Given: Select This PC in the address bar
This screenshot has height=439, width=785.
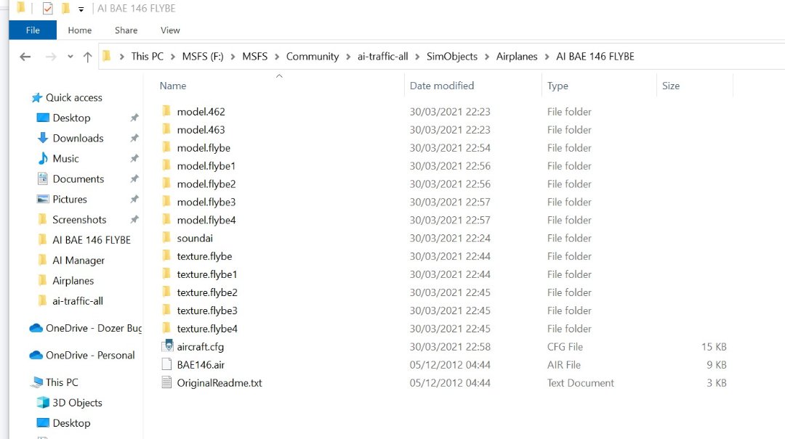Looking at the screenshot, I should 147,57.
